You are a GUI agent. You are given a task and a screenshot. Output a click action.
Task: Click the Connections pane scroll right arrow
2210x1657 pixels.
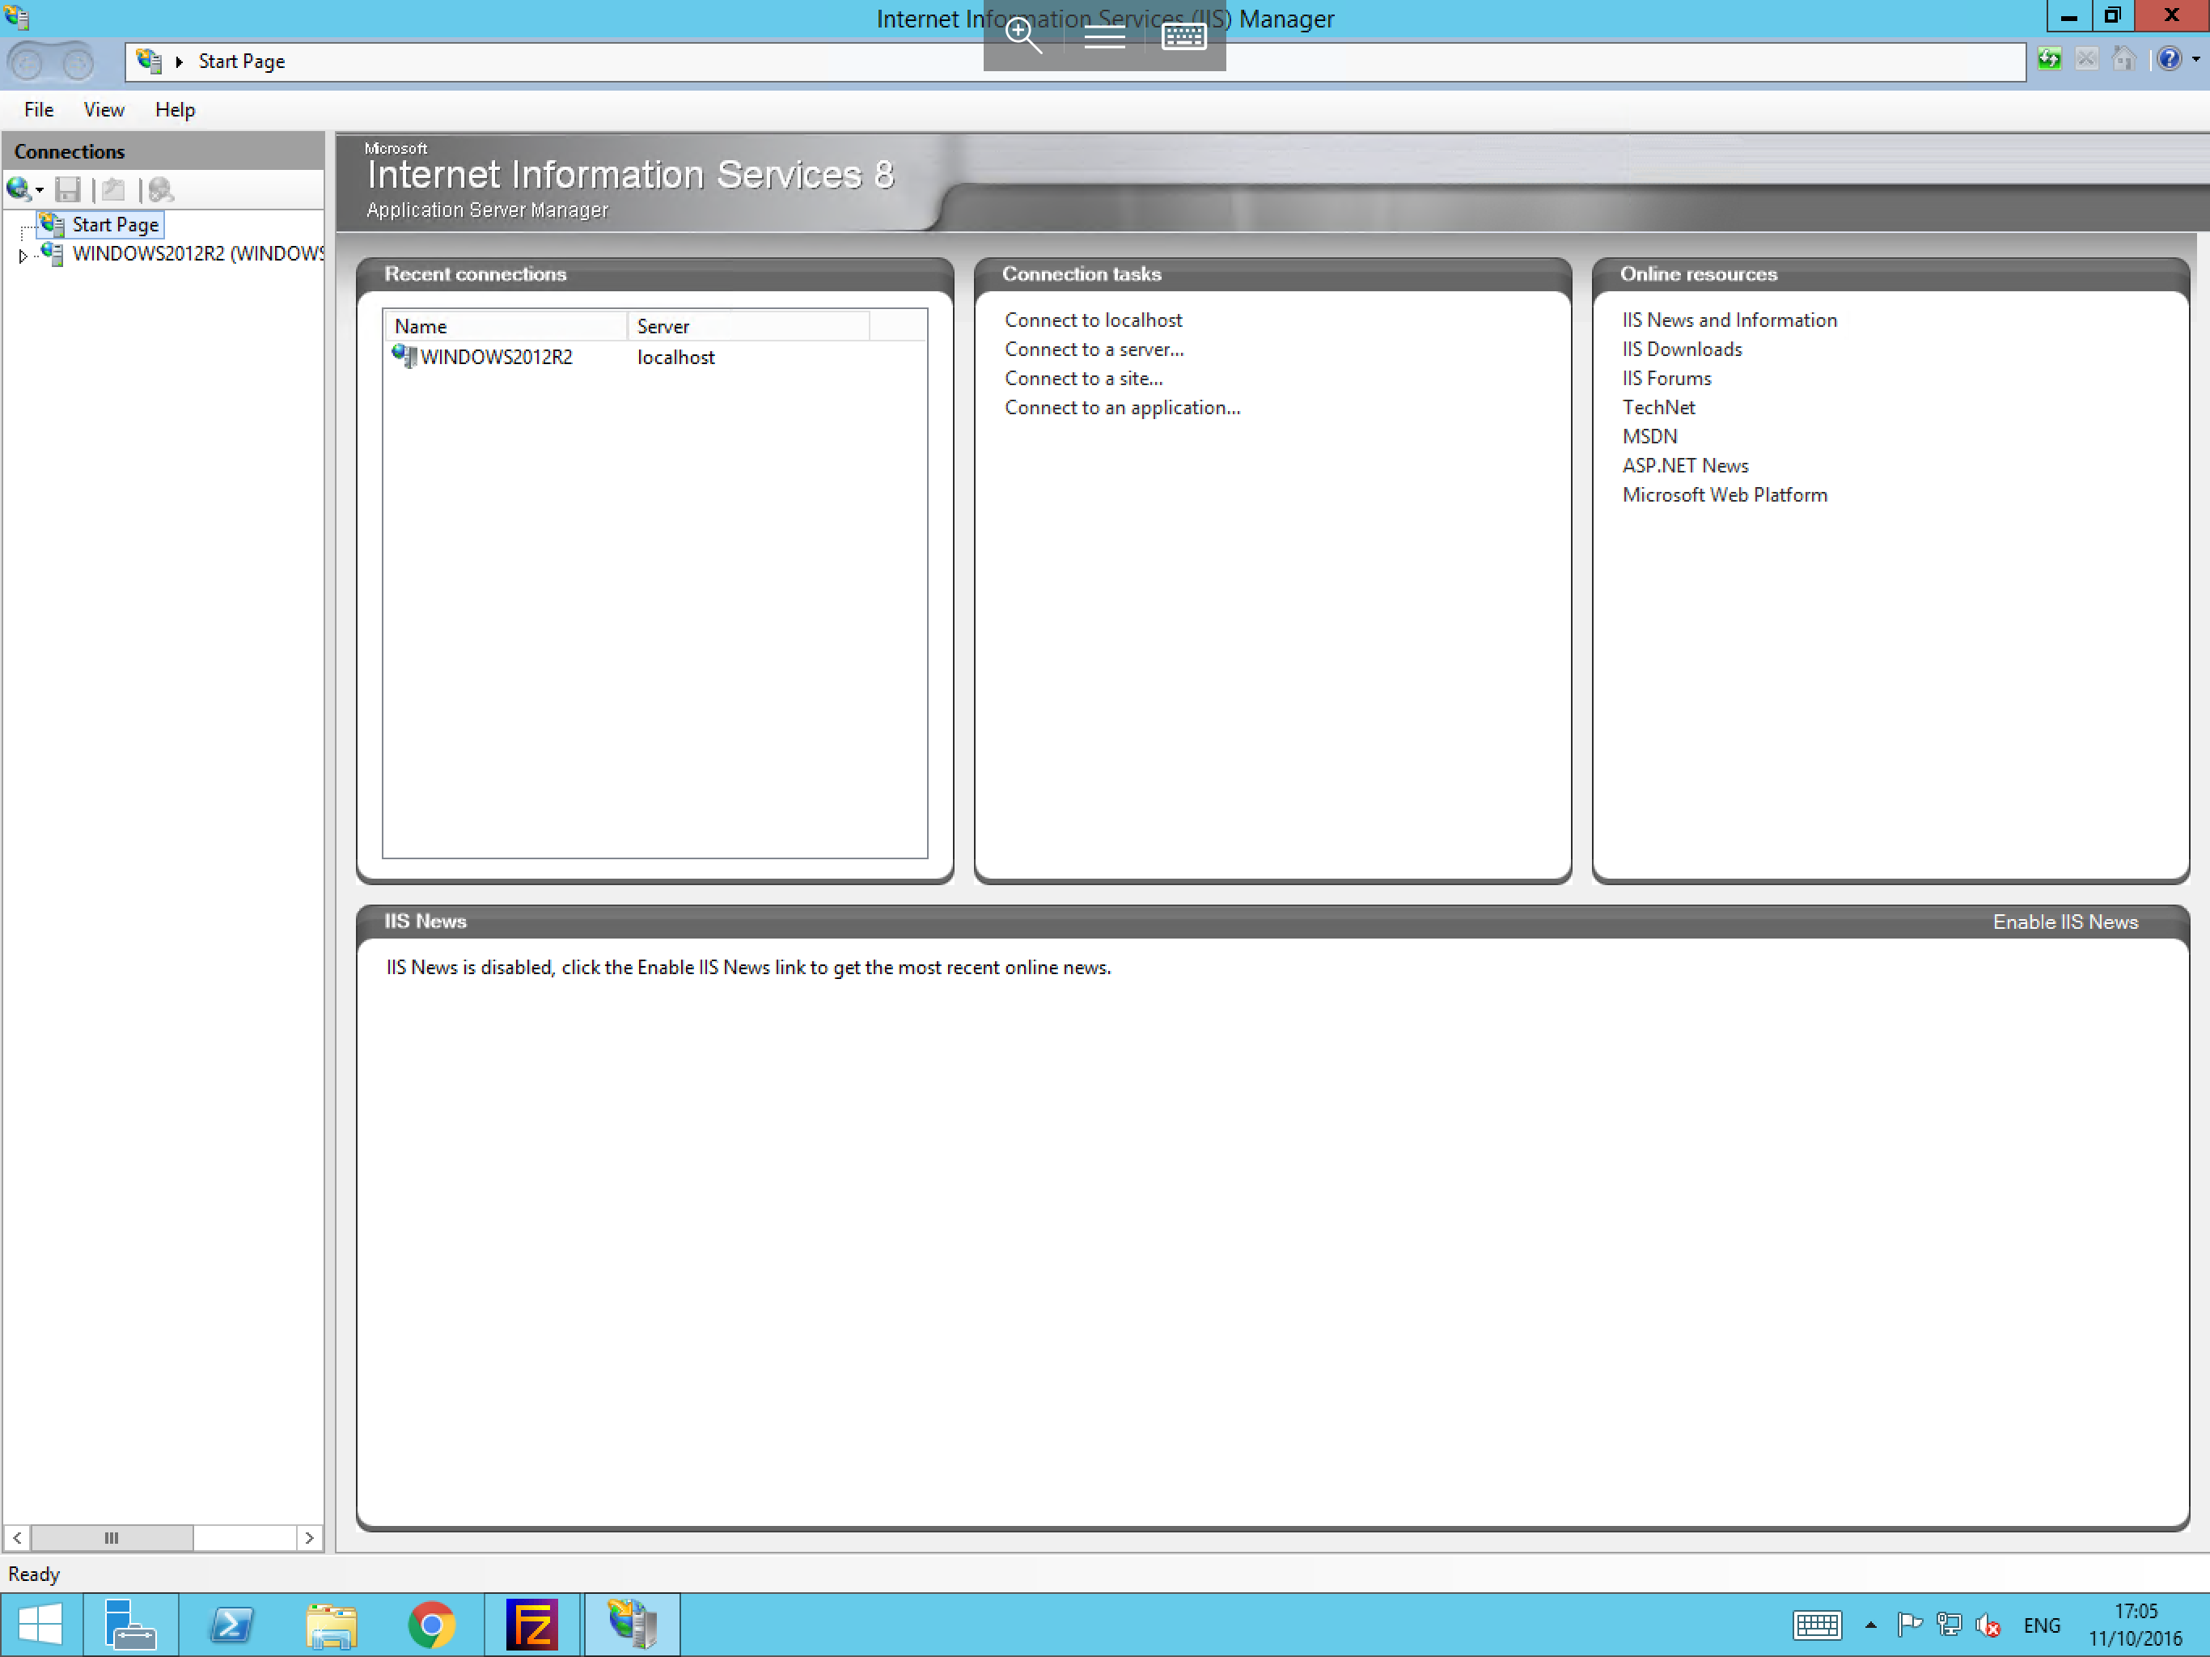pyautogui.click(x=310, y=1538)
